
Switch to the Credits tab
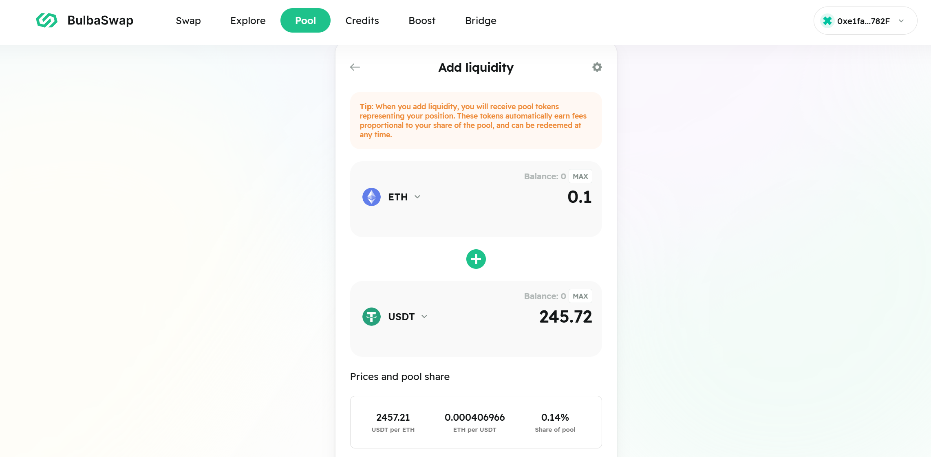tap(362, 21)
